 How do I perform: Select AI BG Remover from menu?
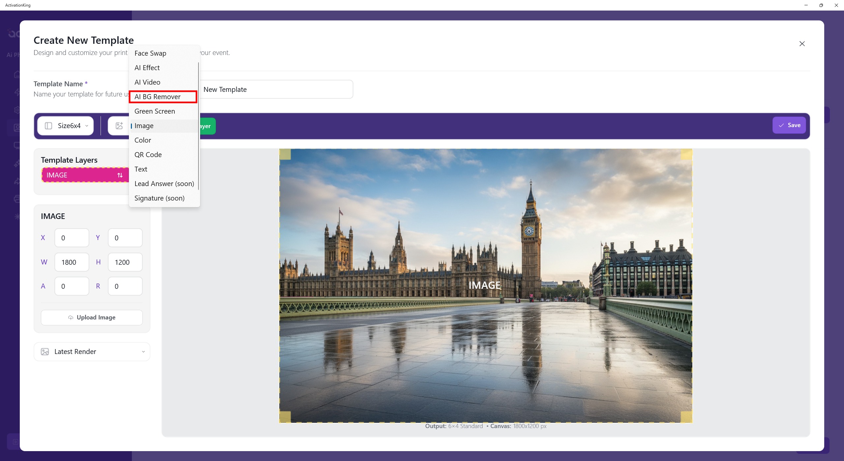(x=158, y=97)
